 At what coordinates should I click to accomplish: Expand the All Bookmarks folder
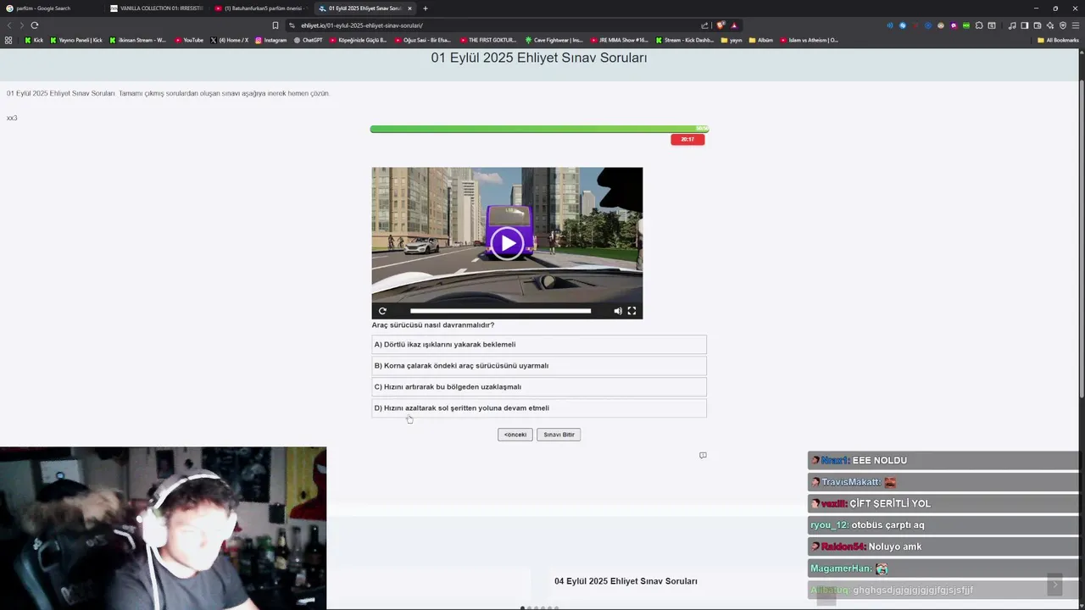click(x=1059, y=40)
